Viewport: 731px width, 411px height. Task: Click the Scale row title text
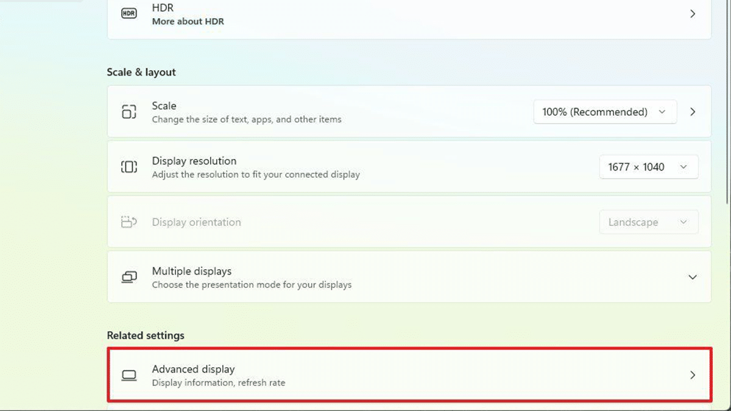click(164, 106)
